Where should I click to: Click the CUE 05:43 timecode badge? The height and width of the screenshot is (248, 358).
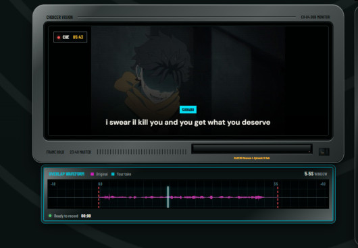[70, 37]
